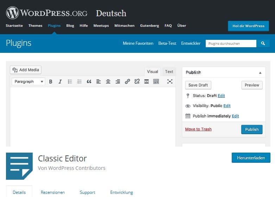Click the WordPress logo icon
Screen dimensions: 275x197
12,13
